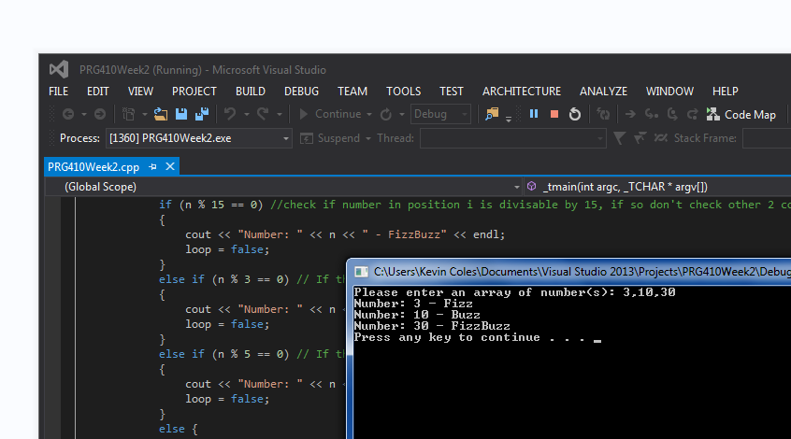791x439 pixels.
Task: Open the VIEW menu
Action: point(140,92)
